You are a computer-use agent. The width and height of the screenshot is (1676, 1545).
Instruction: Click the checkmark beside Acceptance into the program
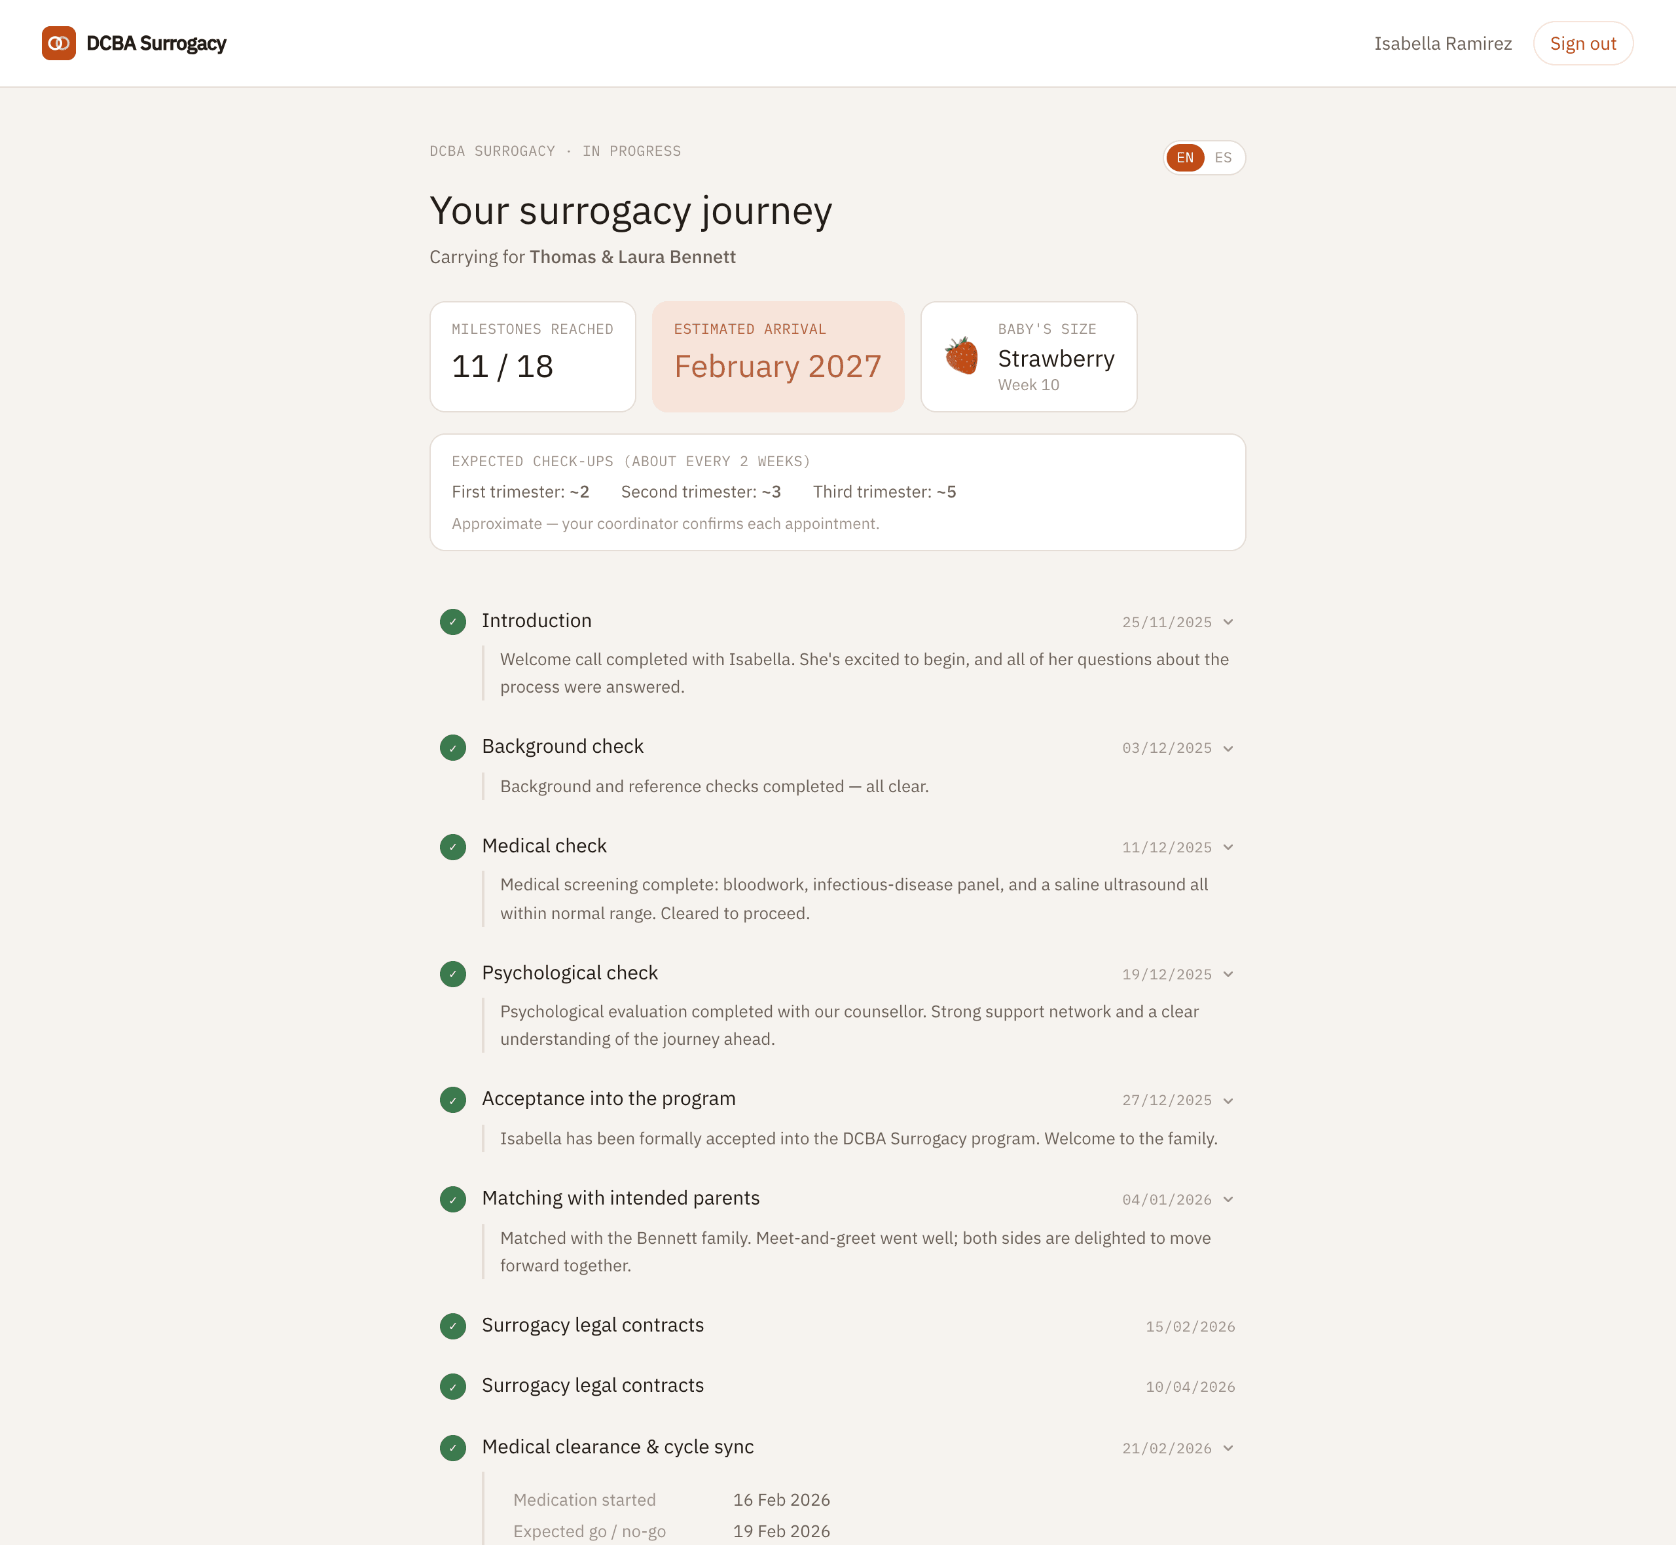point(453,1100)
